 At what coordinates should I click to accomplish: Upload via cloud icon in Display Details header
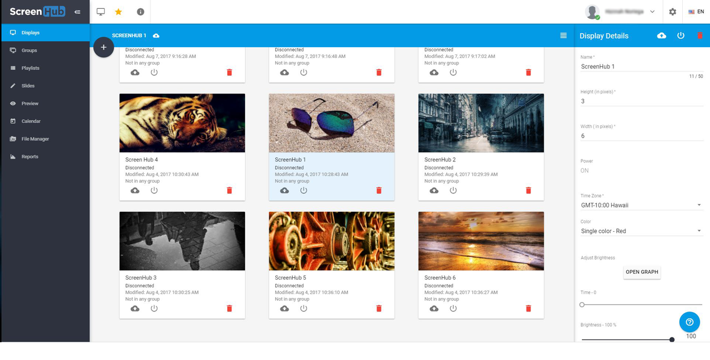pos(661,35)
